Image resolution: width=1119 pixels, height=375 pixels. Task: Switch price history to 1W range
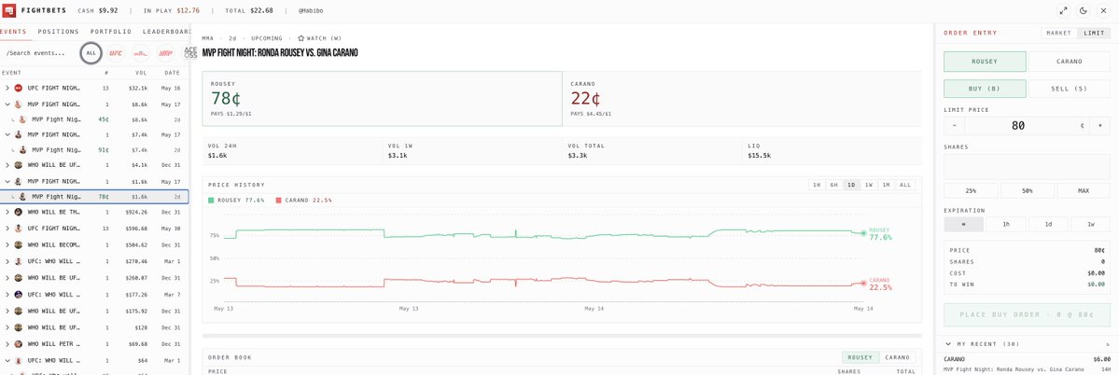tap(869, 185)
